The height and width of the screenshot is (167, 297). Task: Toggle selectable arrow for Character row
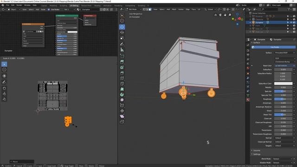(x=288, y=19)
